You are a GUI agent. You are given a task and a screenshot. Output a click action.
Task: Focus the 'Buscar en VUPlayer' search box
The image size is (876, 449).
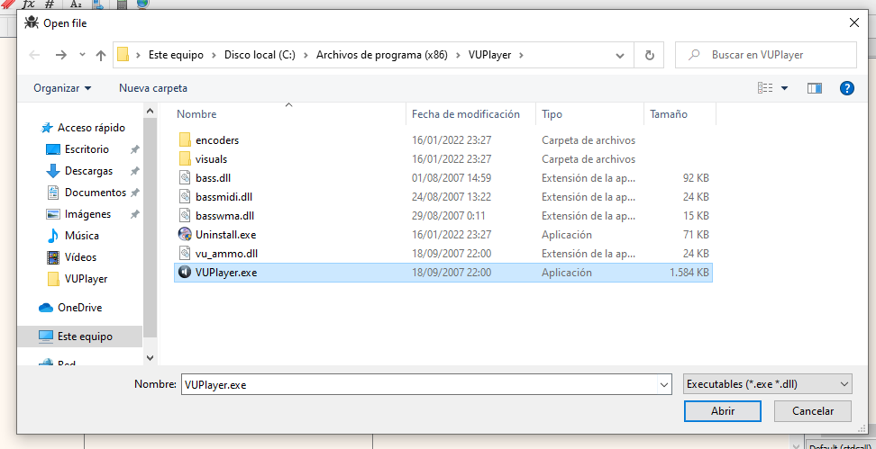(765, 55)
